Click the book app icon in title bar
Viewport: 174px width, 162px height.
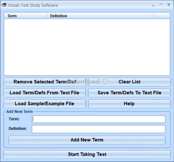[x=4, y=5]
